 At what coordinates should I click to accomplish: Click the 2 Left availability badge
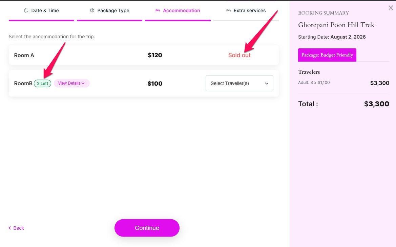click(42, 83)
